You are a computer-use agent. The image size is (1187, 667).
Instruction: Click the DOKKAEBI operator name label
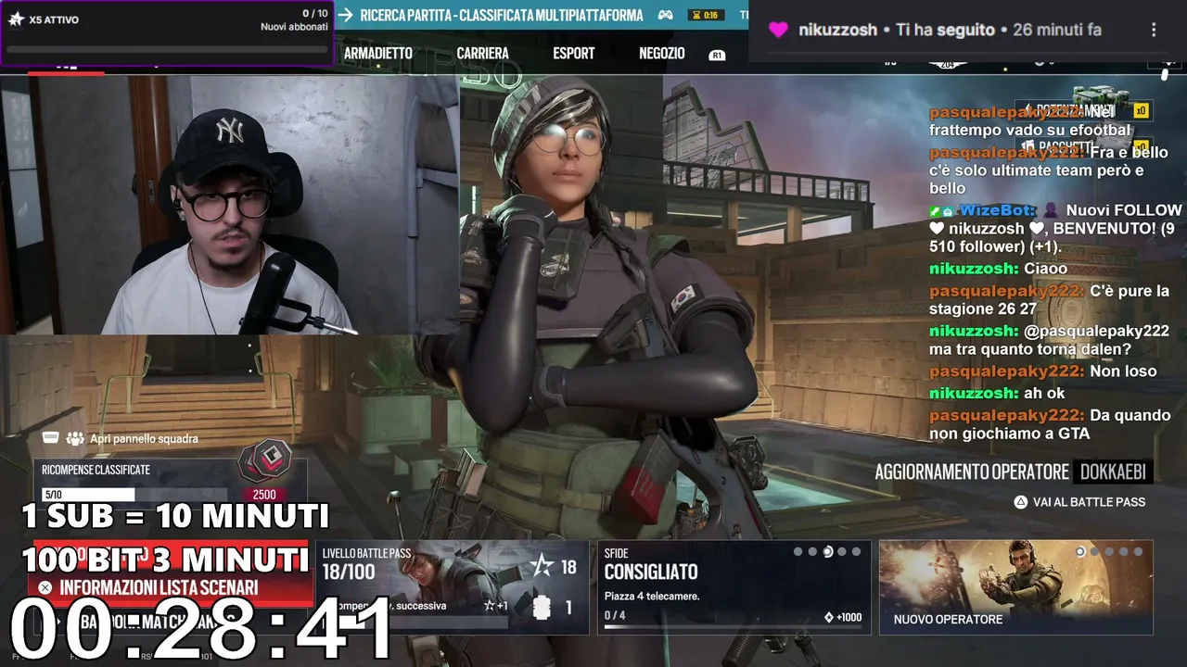click(x=1113, y=472)
